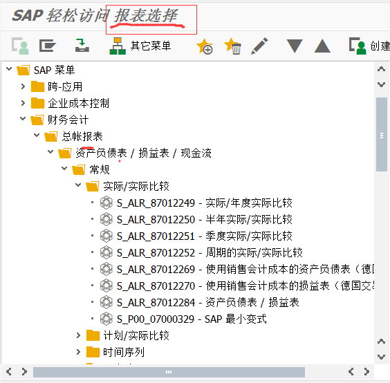The width and height of the screenshot is (390, 383).
Task: Select the 常规 folder icon
Action: pyautogui.click(x=79, y=170)
